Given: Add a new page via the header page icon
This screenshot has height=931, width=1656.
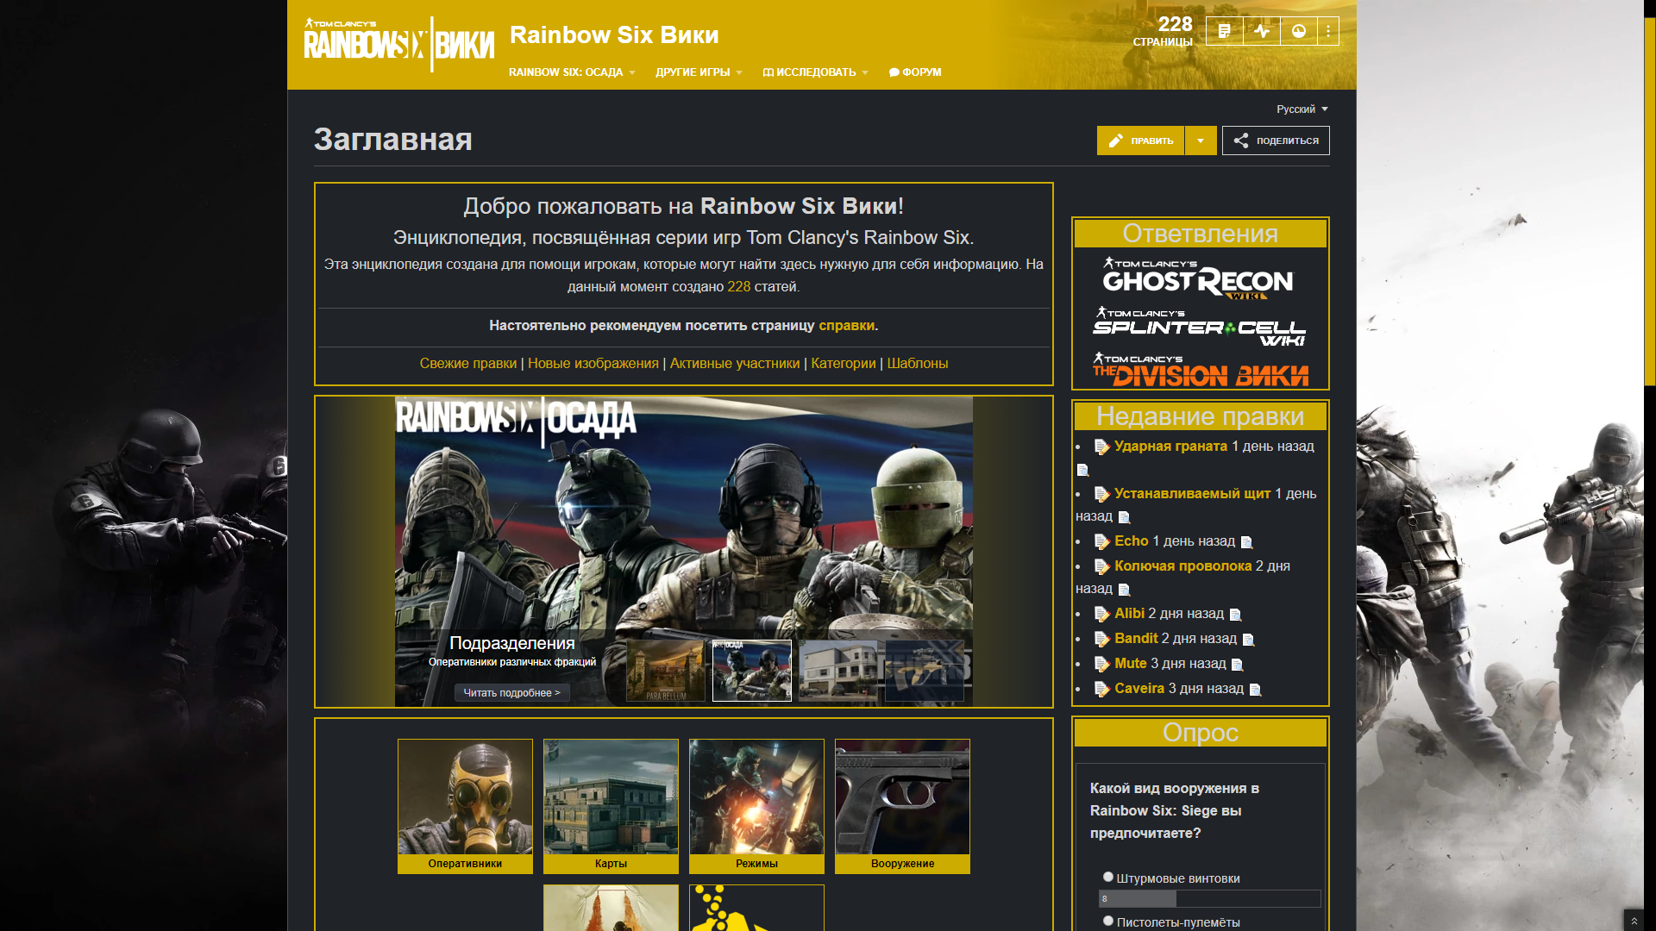Looking at the screenshot, I should pos(1224,31).
